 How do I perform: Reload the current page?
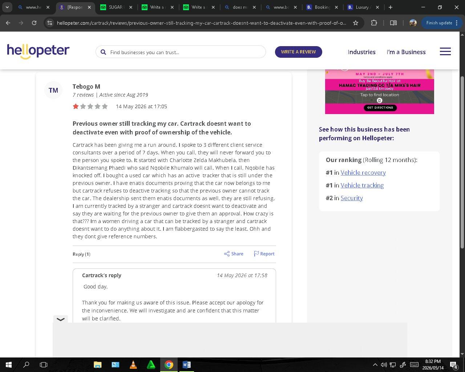click(34, 23)
